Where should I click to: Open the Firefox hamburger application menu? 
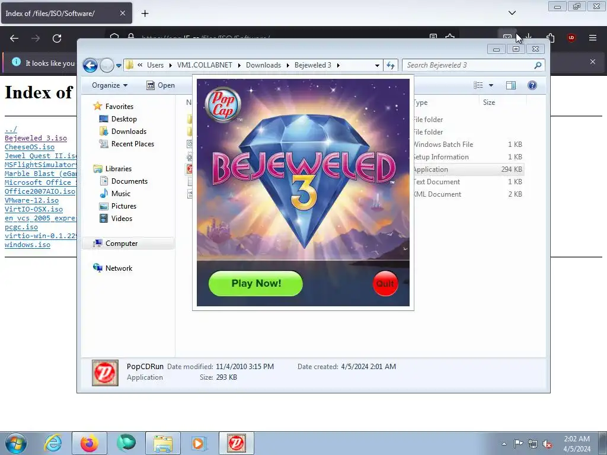point(592,38)
